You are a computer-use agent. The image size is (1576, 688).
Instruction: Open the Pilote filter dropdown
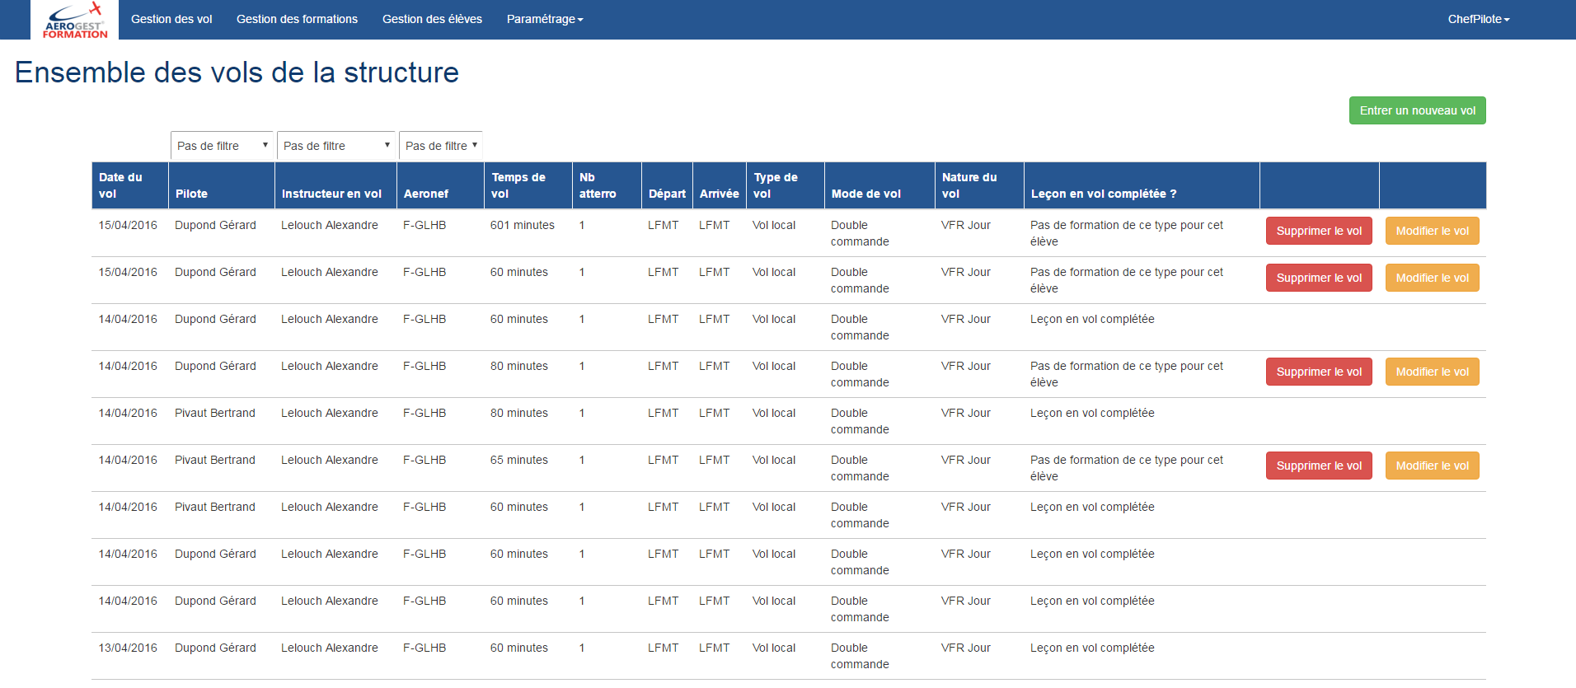point(222,145)
